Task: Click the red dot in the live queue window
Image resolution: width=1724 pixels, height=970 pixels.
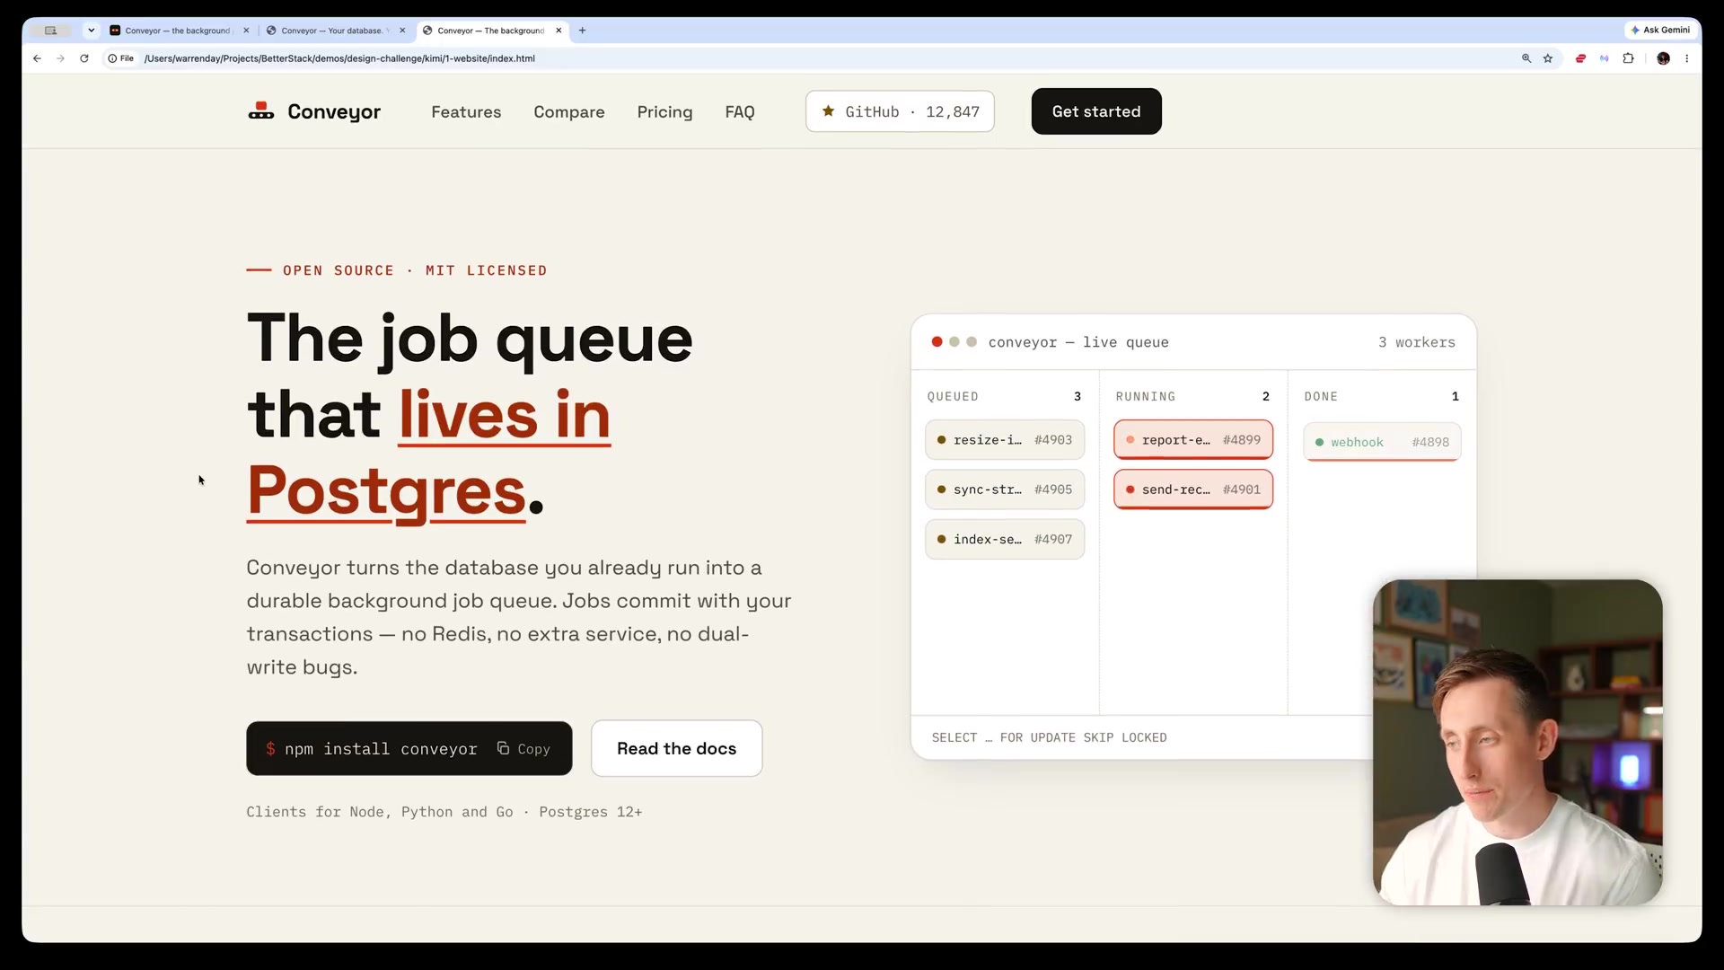Action: (x=937, y=342)
